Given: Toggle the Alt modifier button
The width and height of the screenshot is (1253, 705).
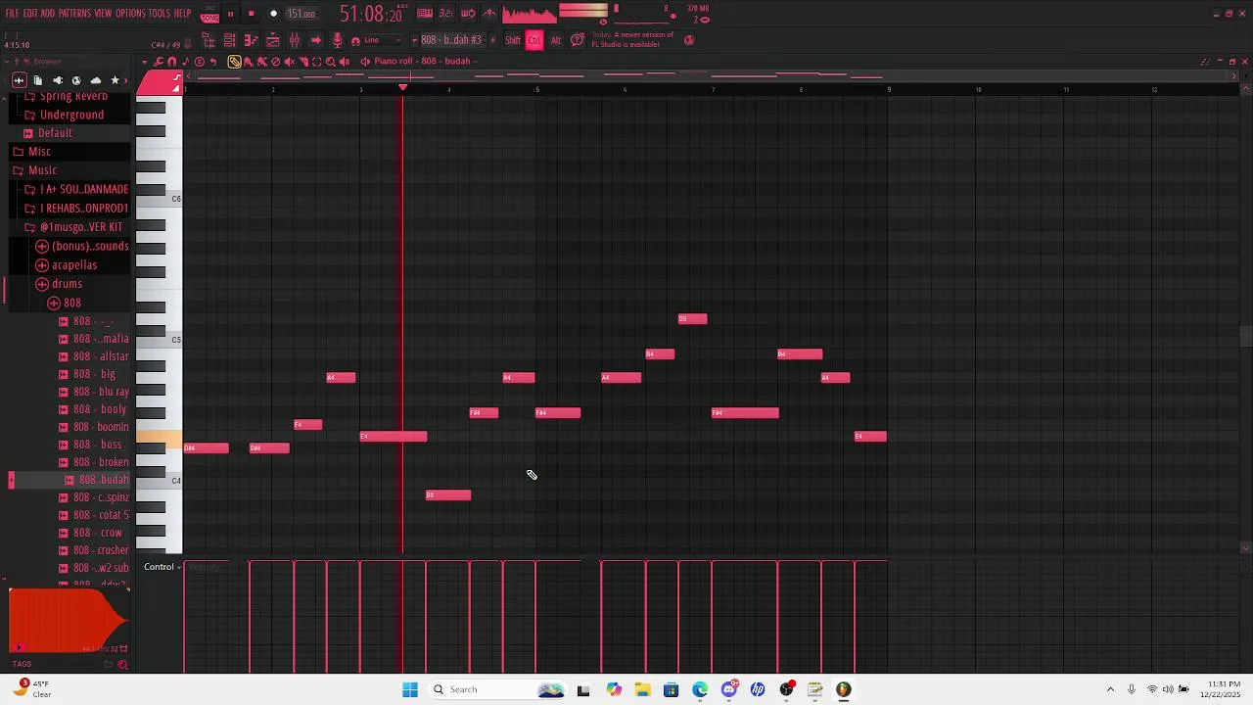Looking at the screenshot, I should click(x=556, y=40).
